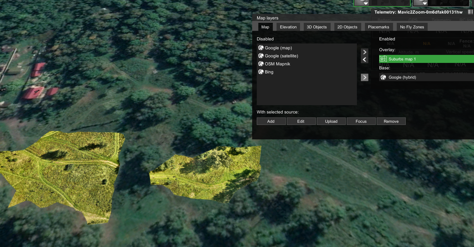Viewport: 474px width, 247px height.
Task: Select the Google (hybrid) base layer
Action: [x=426, y=77]
